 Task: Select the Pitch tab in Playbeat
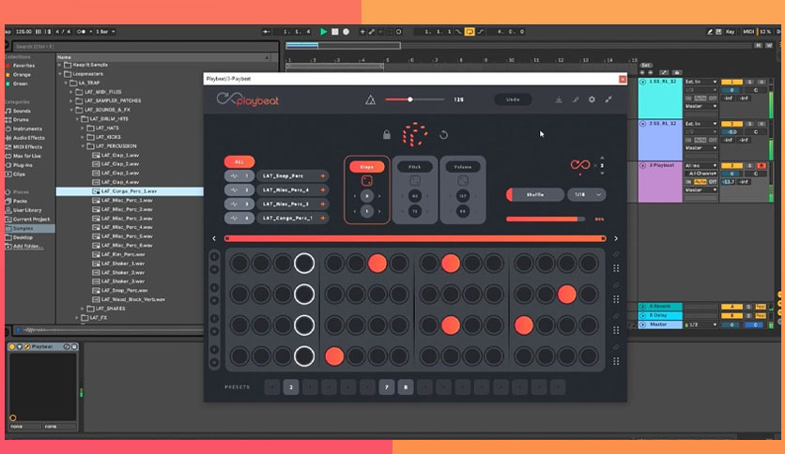415,167
